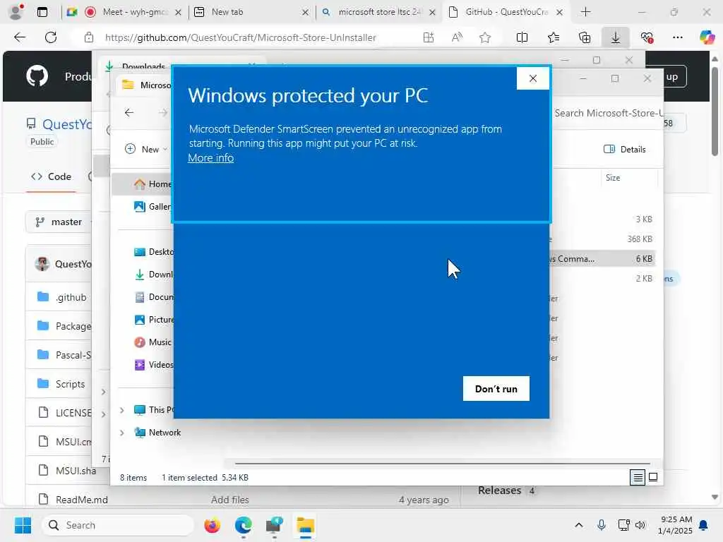Open volume speaker tray icon
The image size is (723, 542).
click(640, 525)
